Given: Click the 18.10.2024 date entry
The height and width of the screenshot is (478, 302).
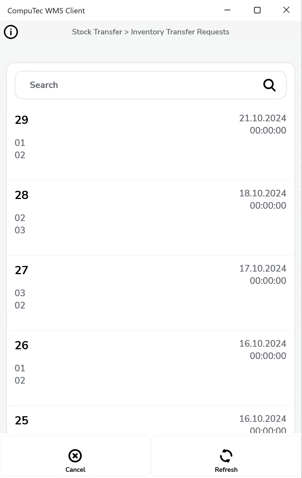Looking at the screenshot, I should click(x=263, y=193).
